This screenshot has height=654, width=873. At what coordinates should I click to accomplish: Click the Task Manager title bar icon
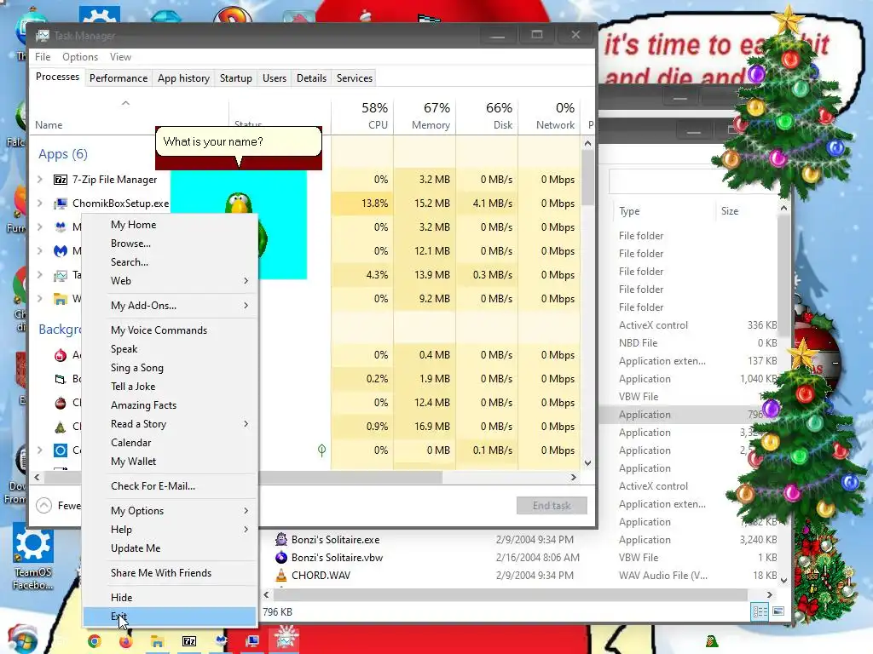(x=43, y=36)
